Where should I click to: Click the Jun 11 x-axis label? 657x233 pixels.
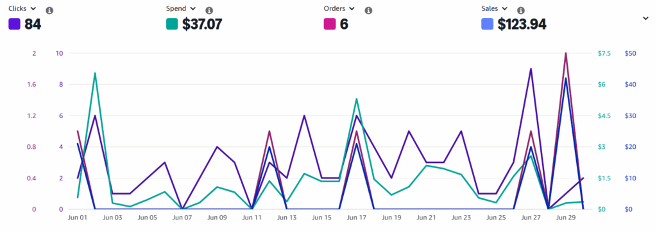click(x=252, y=218)
